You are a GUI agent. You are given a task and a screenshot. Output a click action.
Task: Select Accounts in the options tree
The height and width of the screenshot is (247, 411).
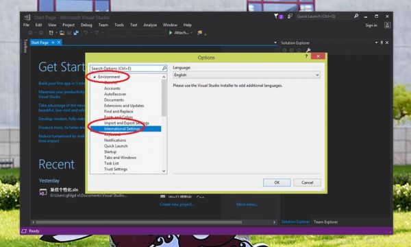click(112, 89)
